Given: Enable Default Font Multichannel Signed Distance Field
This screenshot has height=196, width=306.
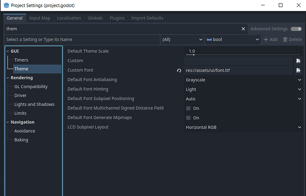Looking at the screenshot, I should [x=188, y=108].
